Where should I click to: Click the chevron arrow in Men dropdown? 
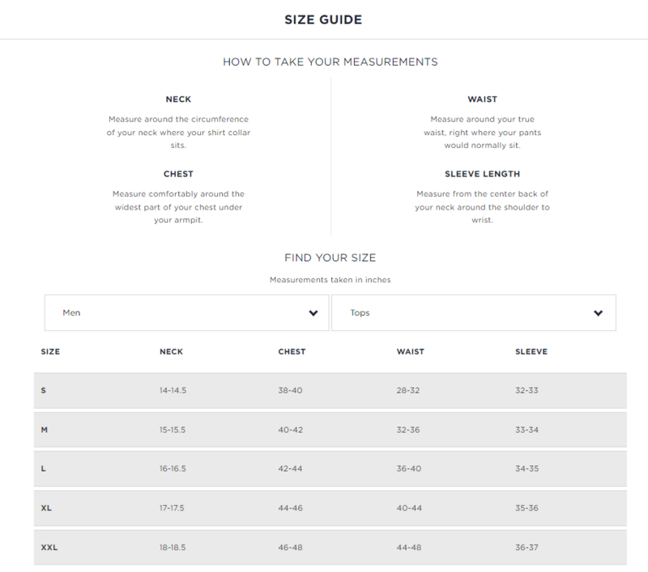point(313,313)
